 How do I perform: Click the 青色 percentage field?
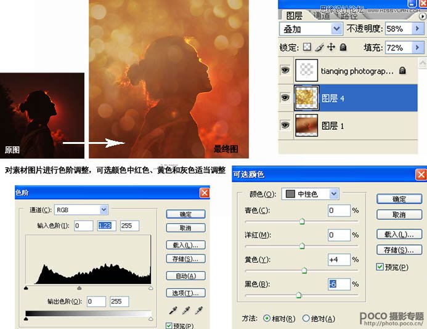339,210
